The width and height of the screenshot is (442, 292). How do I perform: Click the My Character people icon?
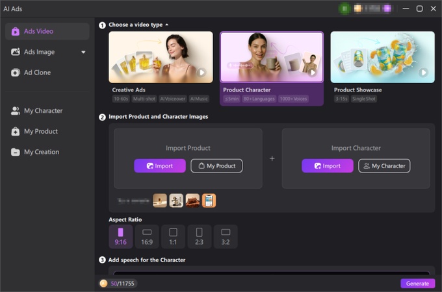pos(16,110)
